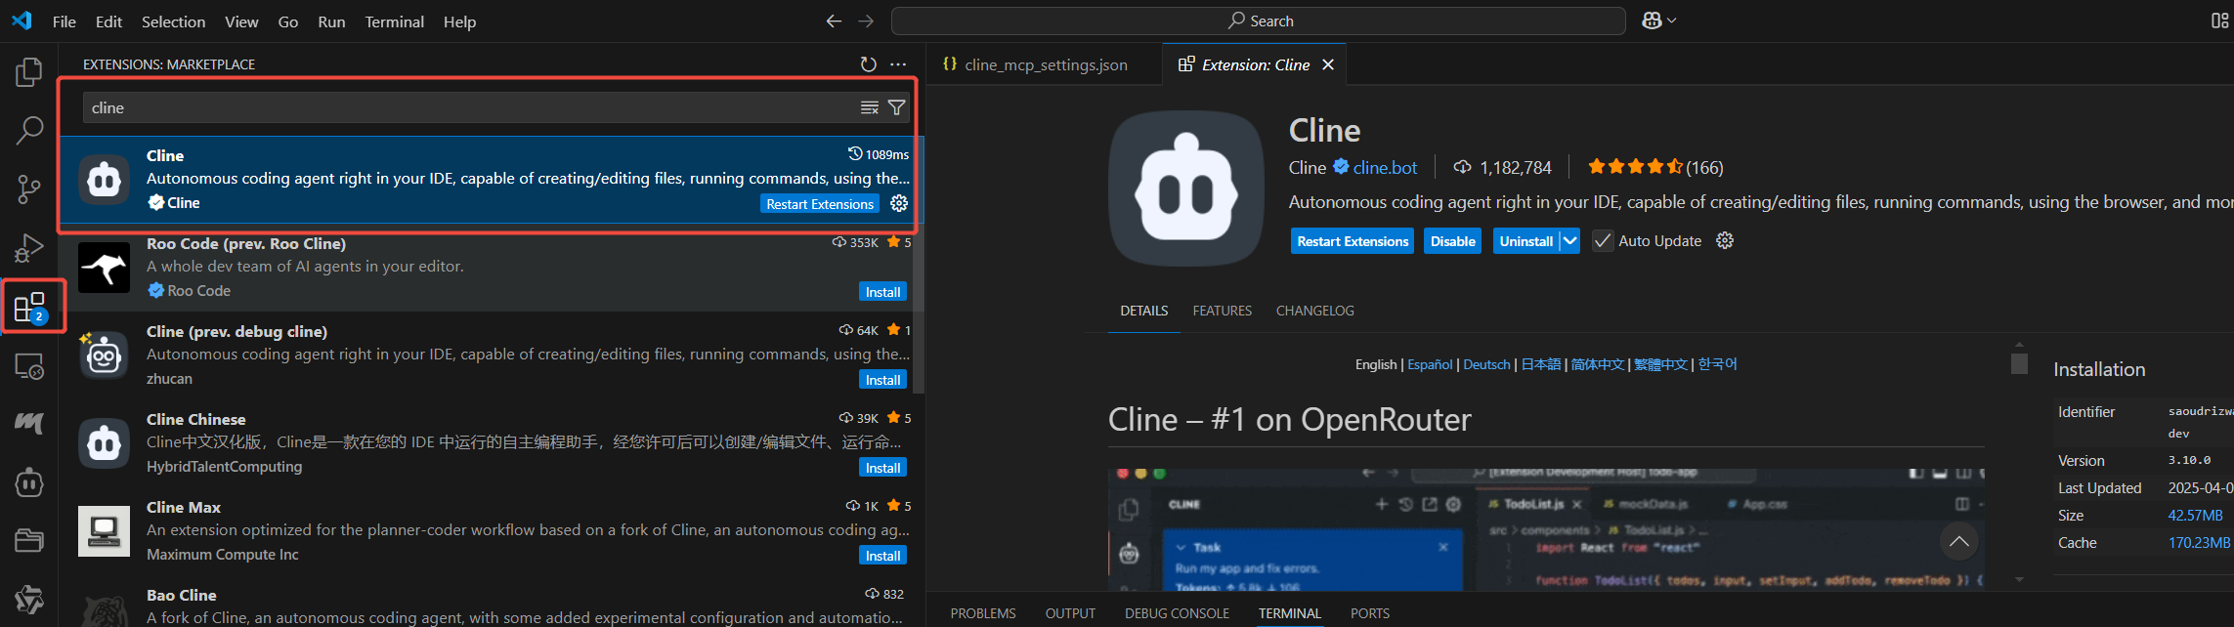Image resolution: width=2234 pixels, height=627 pixels.
Task: Click the Disable button
Action: (x=1453, y=241)
